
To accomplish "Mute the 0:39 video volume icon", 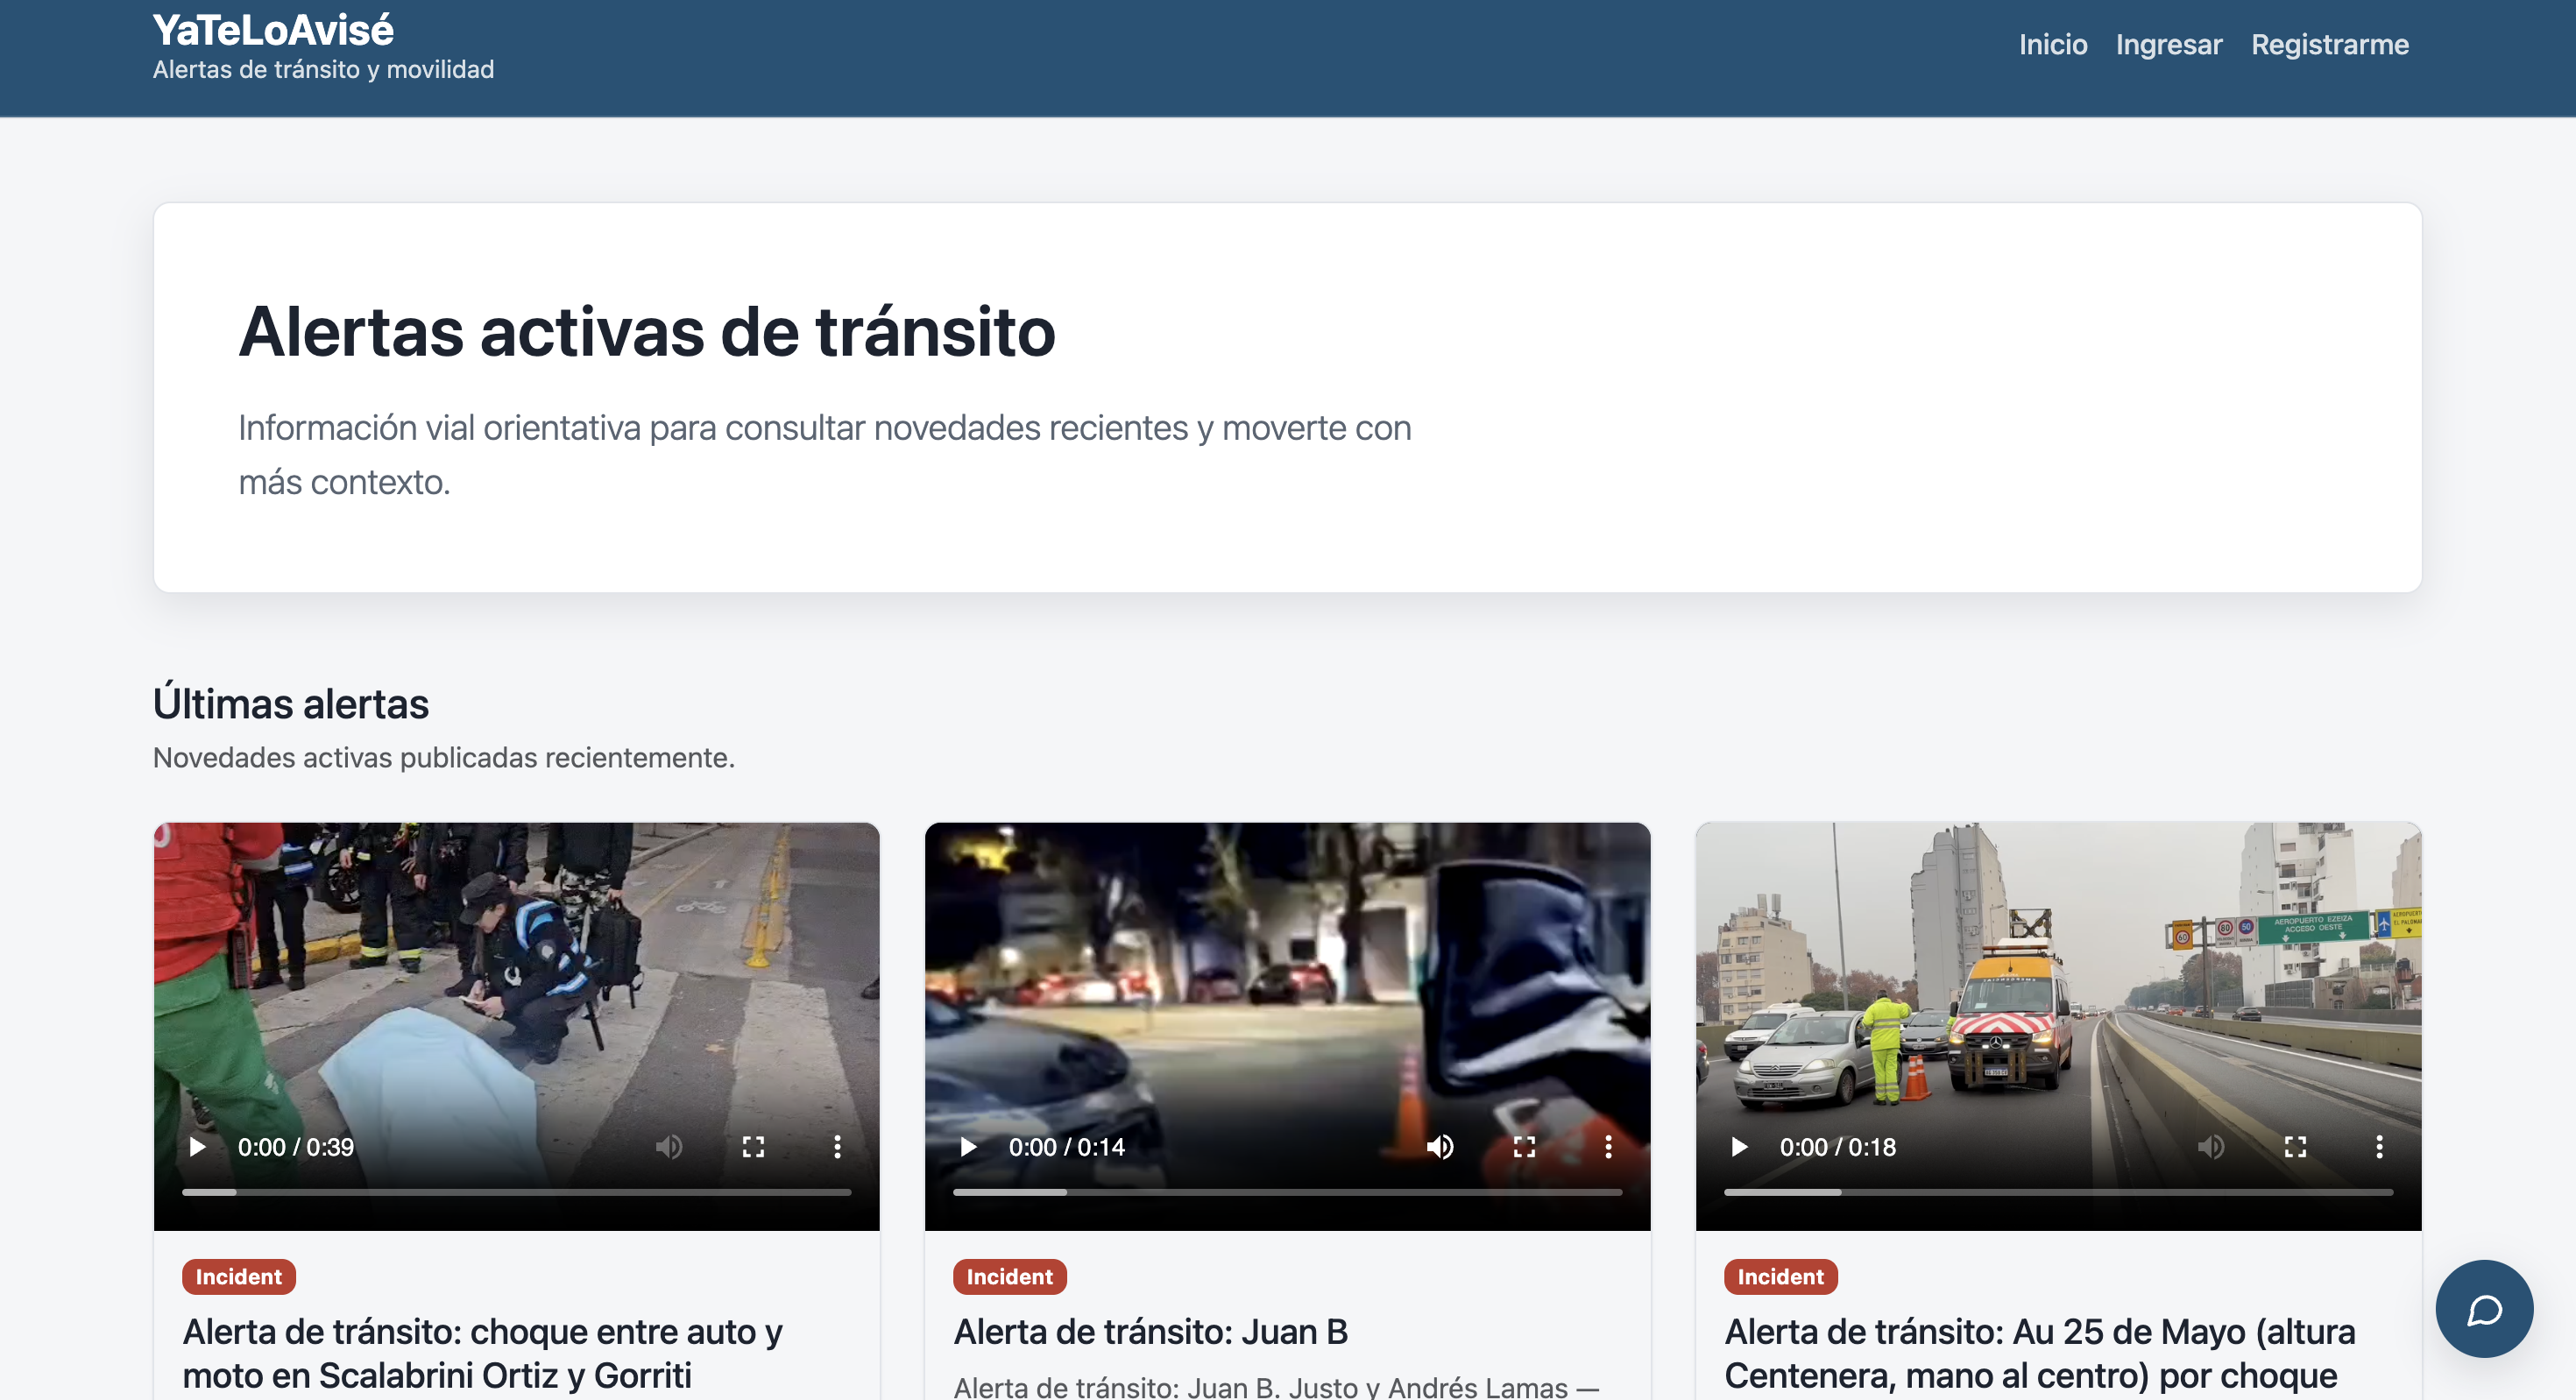I will click(669, 1147).
